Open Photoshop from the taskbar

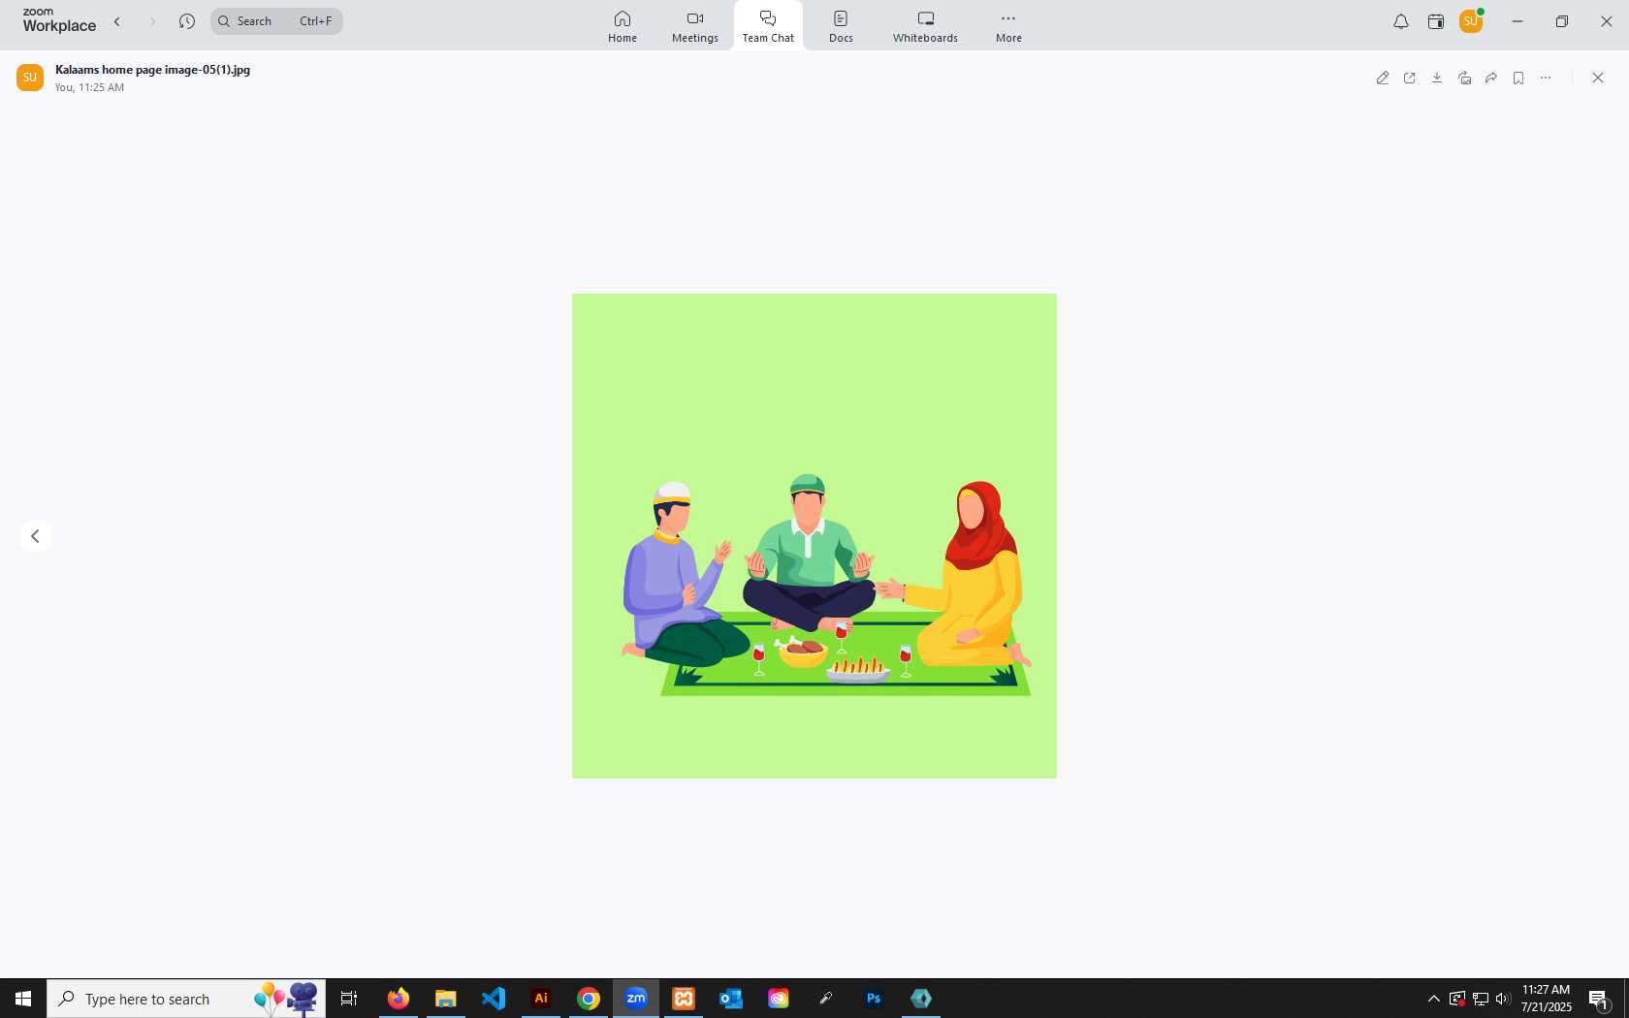click(x=874, y=999)
